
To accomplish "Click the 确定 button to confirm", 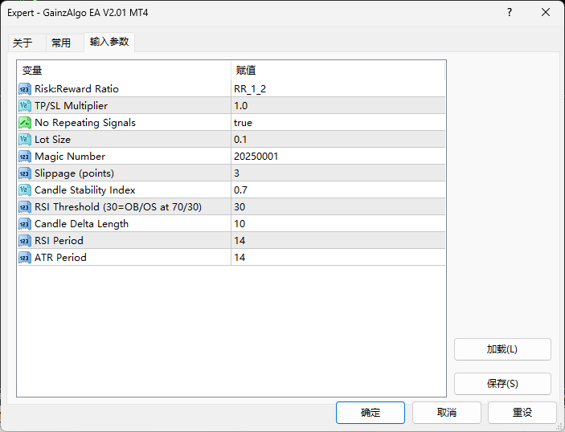I will pos(371,413).
